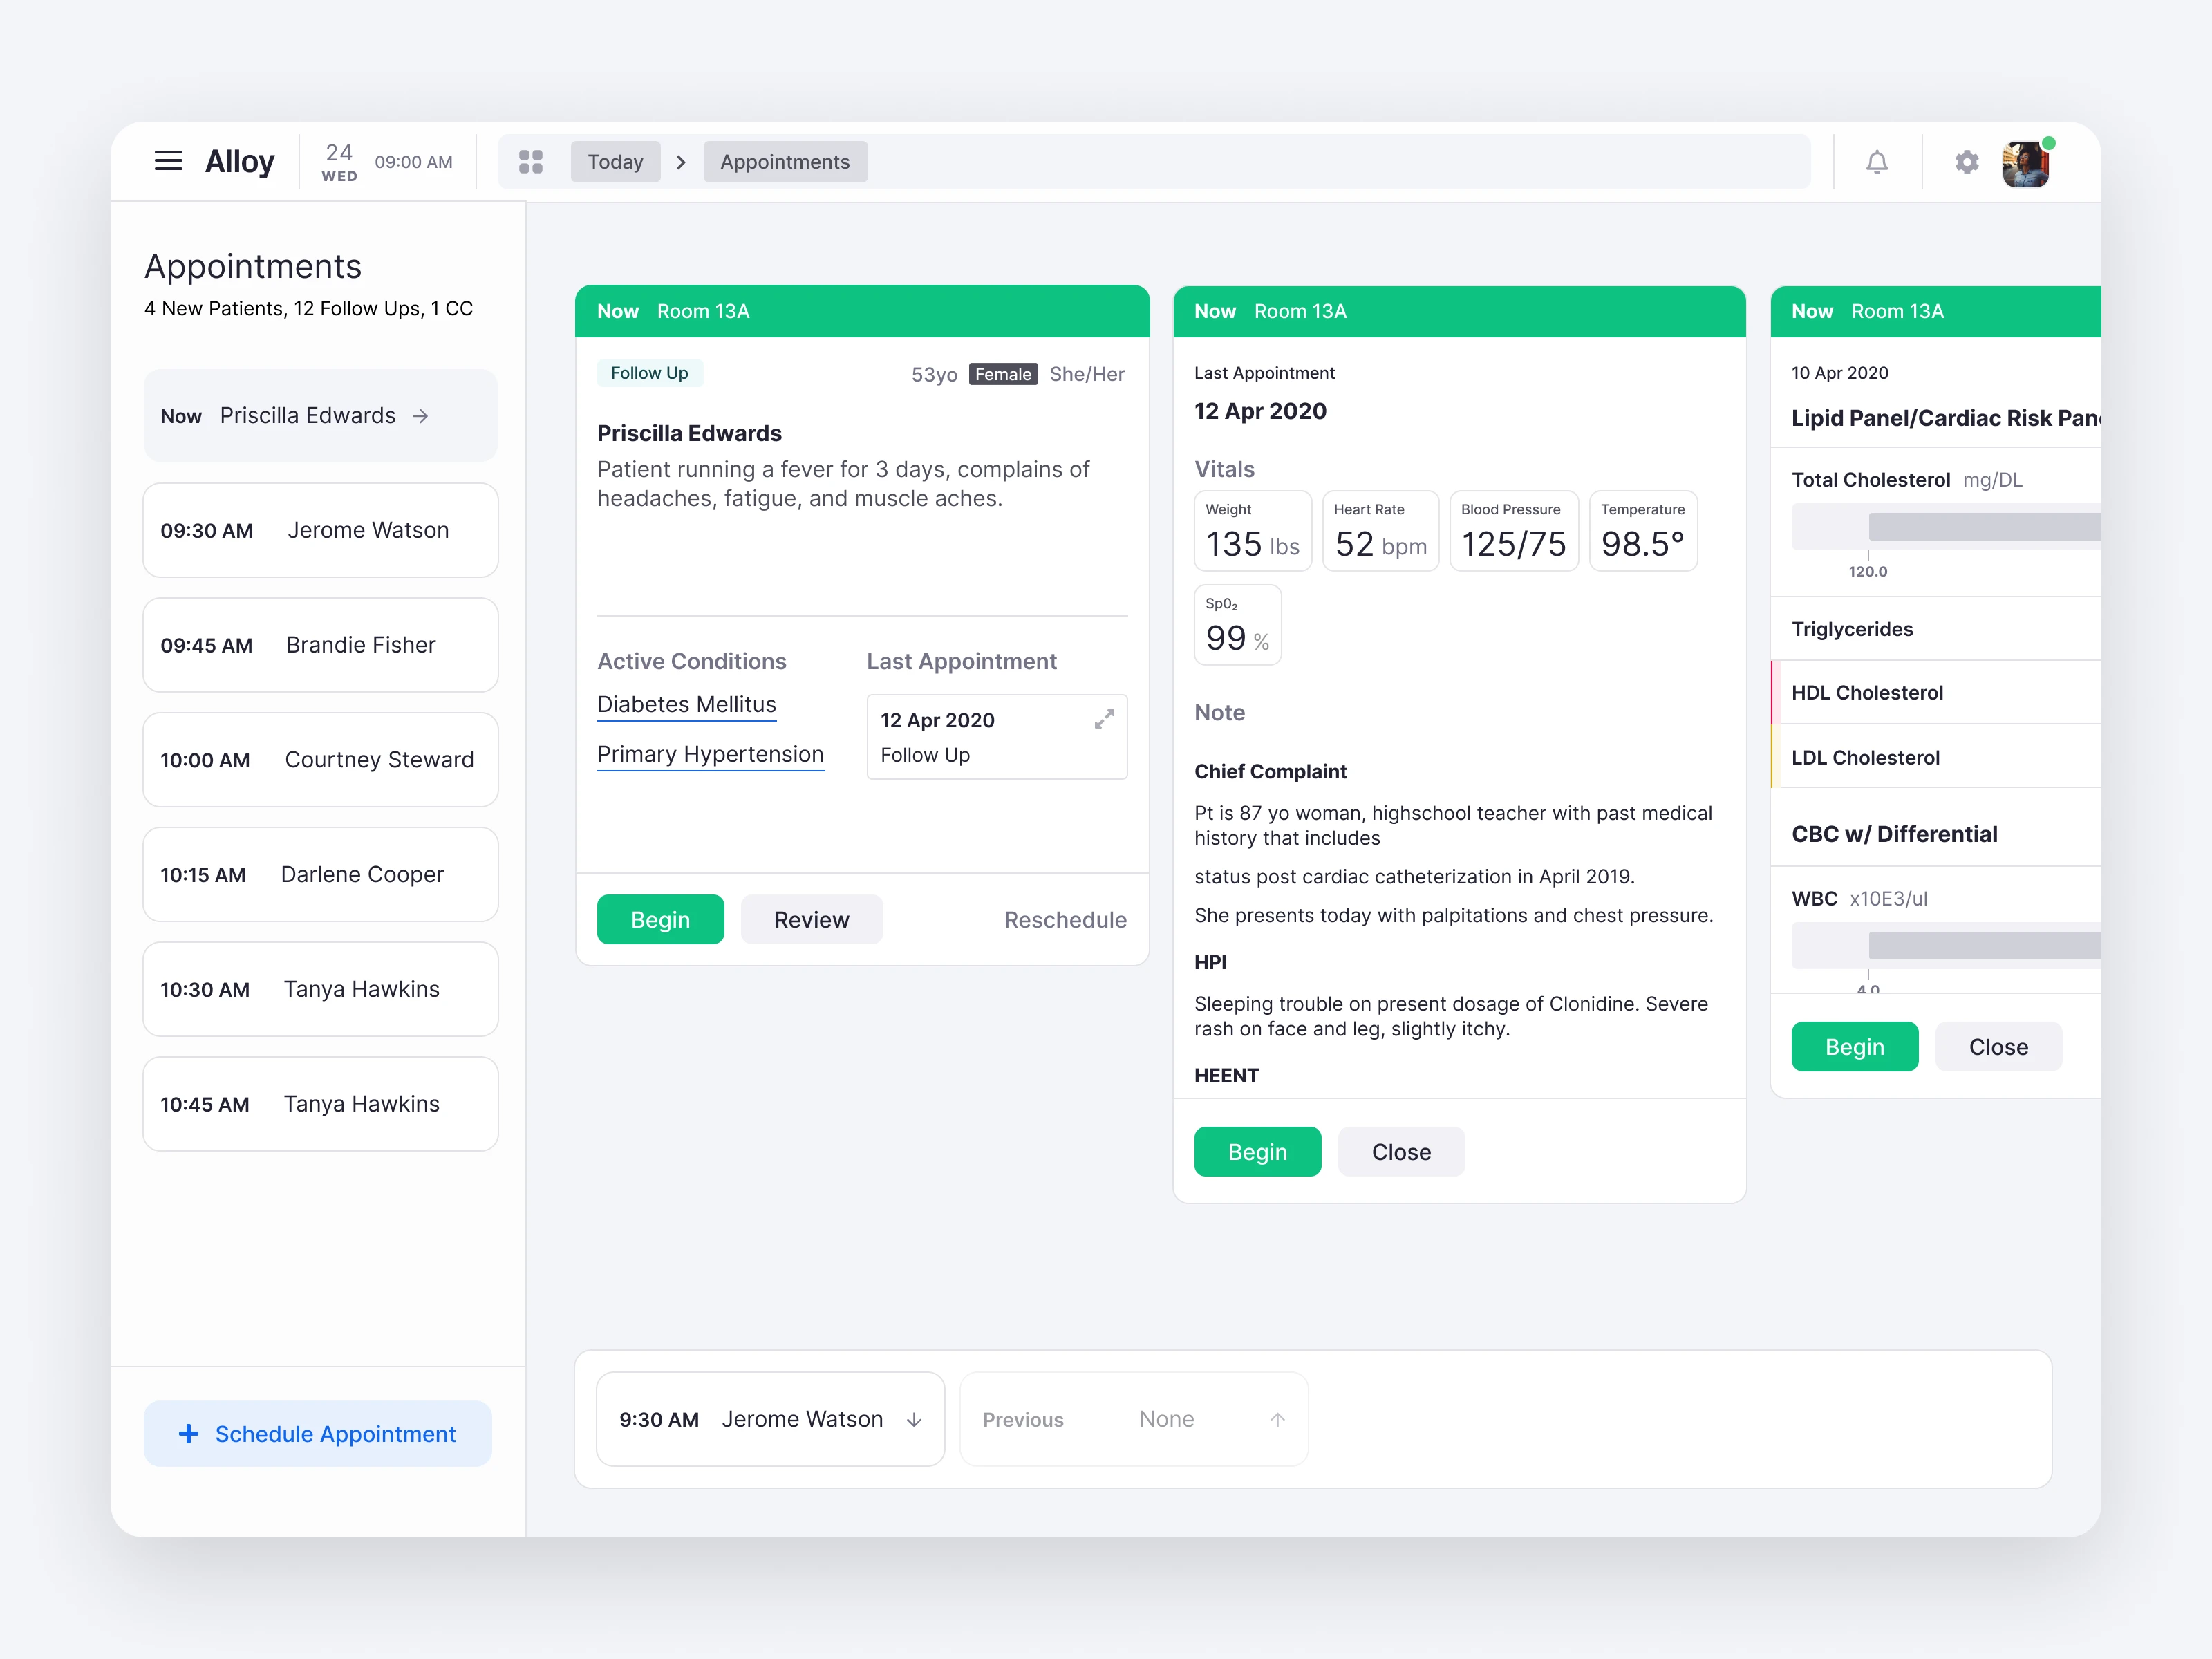Click arrow next to Priscilla Edwards

(421, 416)
